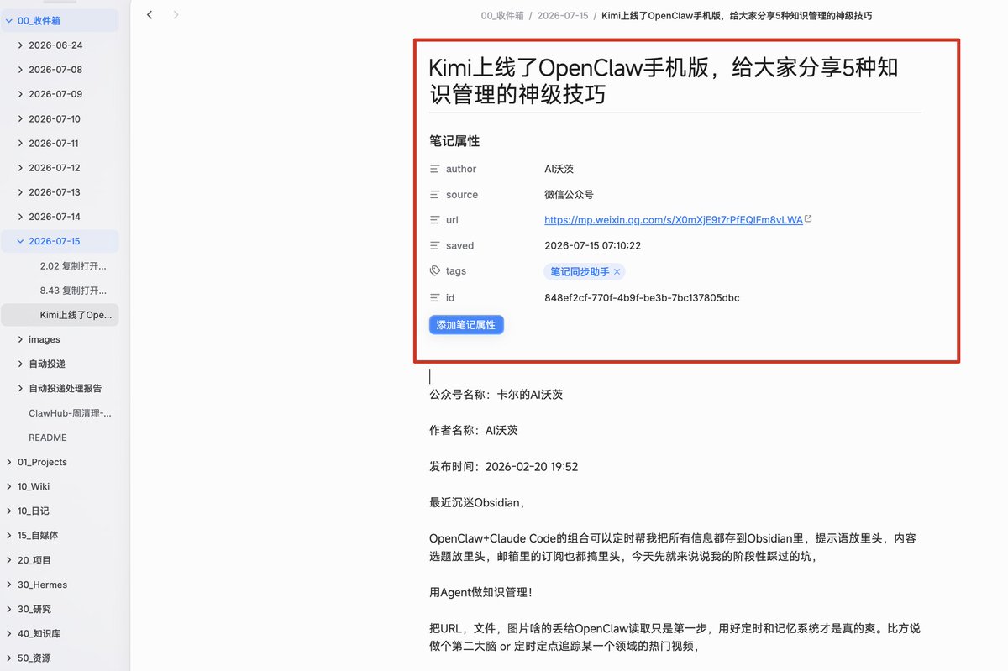Collapse the 2026-07-15 folder
The height and width of the screenshot is (671, 1008).
20,241
